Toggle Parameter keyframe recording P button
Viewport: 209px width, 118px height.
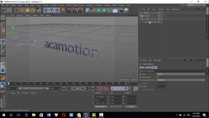click(126, 88)
